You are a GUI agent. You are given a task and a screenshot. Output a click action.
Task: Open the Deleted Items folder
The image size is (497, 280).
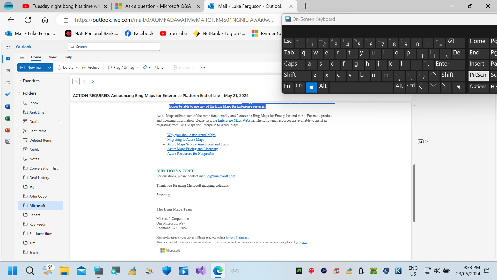[40, 140]
